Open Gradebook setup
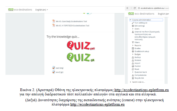The width and height of the screenshot is (177, 111). click(x=142, y=51)
